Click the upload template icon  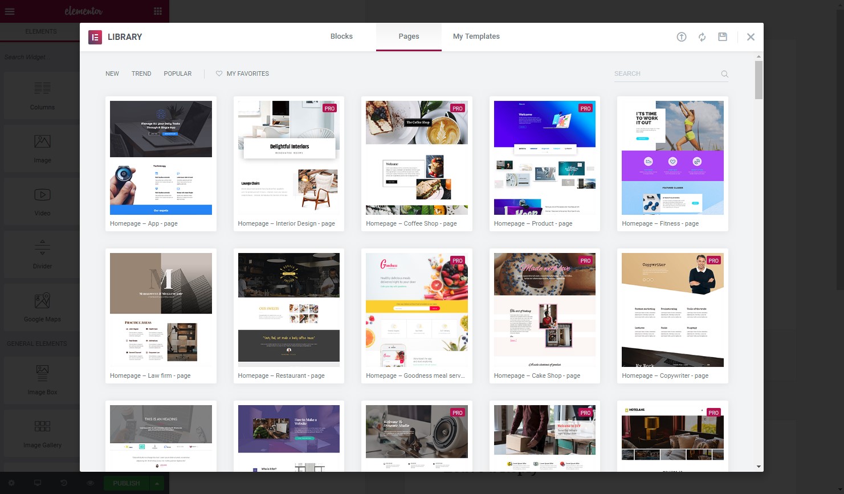681,36
